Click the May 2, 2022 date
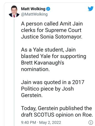 tap(50, 122)
